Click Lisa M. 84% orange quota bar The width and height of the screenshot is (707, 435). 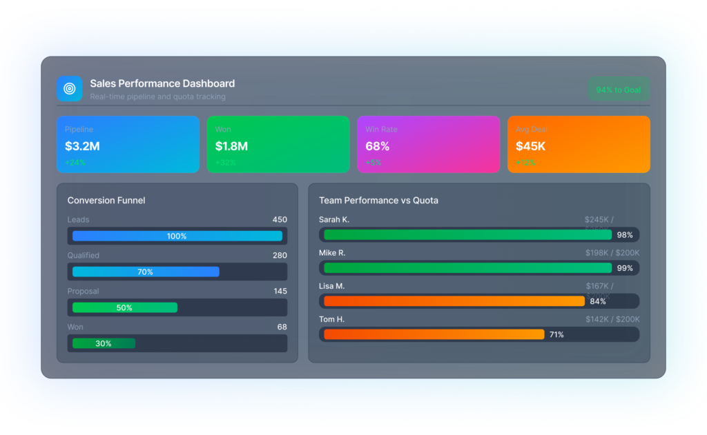454,301
